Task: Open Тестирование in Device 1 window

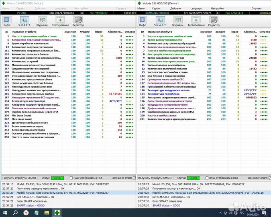Action: (196, 21)
